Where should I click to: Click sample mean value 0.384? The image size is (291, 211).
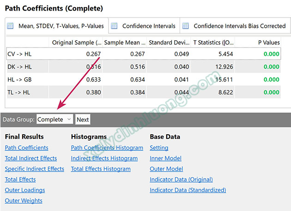click(137, 93)
